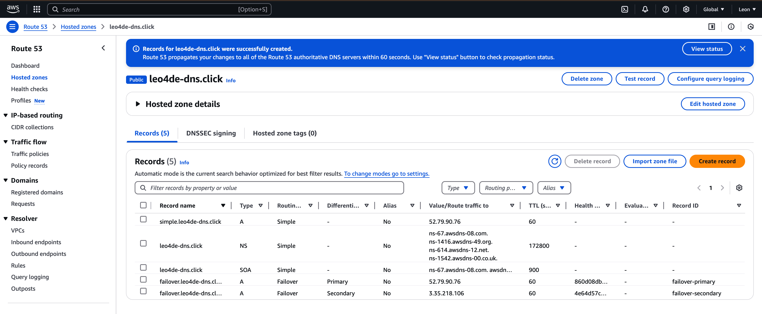The height and width of the screenshot is (314, 762).
Task: Open records table preferences gear
Action: click(x=739, y=188)
